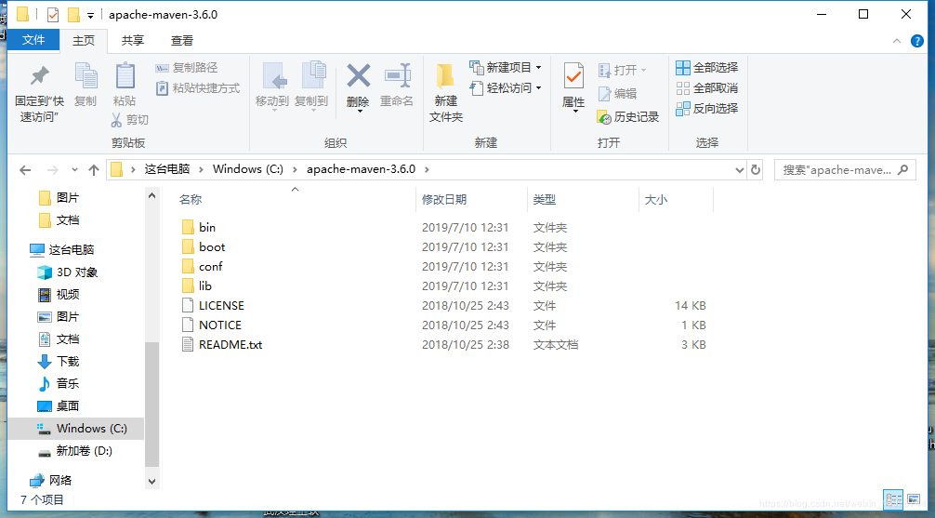This screenshot has height=518, width=935.
Task: Open Easy access (轻松访问) dropdown
Action: pyautogui.click(x=506, y=88)
